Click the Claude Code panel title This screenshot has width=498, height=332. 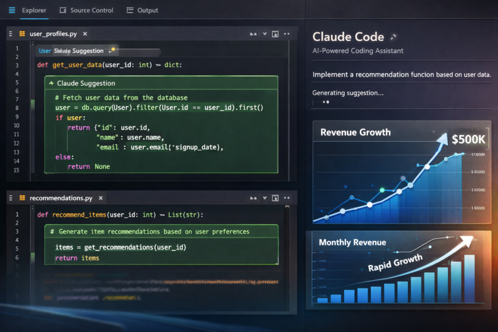348,37
